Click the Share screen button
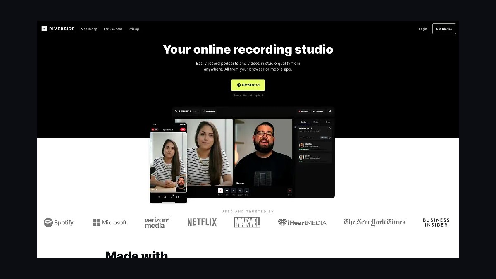 click(x=247, y=191)
